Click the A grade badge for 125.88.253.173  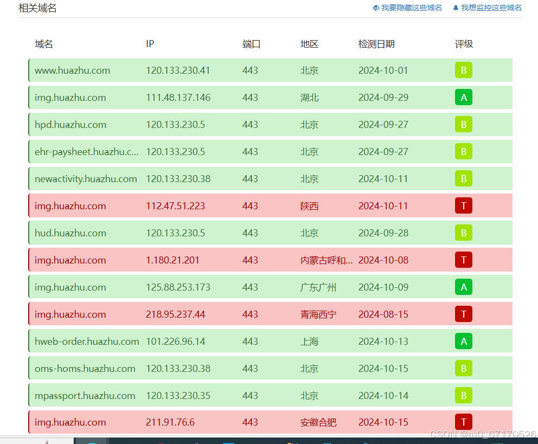pyautogui.click(x=464, y=287)
